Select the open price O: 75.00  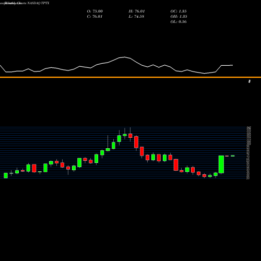pyautogui.click(x=95, y=11)
